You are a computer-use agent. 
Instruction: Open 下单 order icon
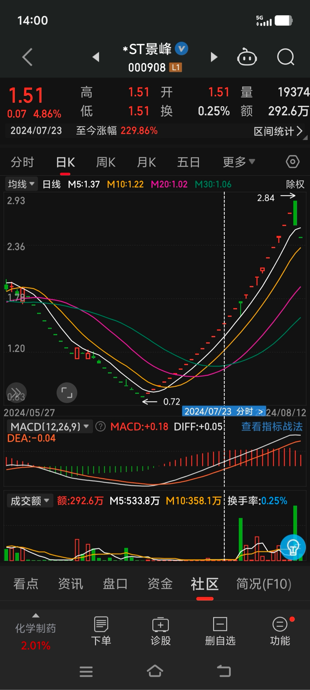tap(101, 631)
